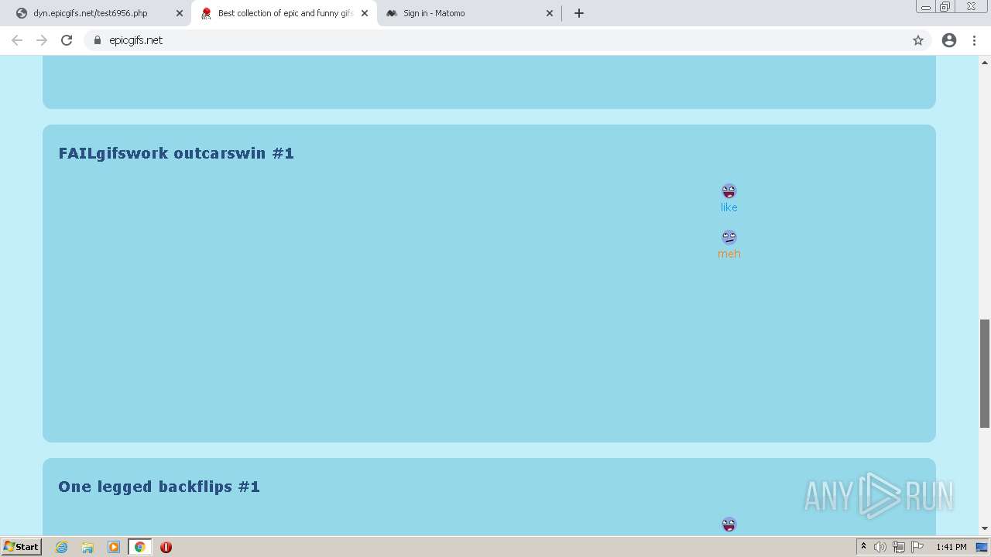Select the Best collection of epic gifs tab
Viewport: 991px width, 557px height.
click(284, 13)
